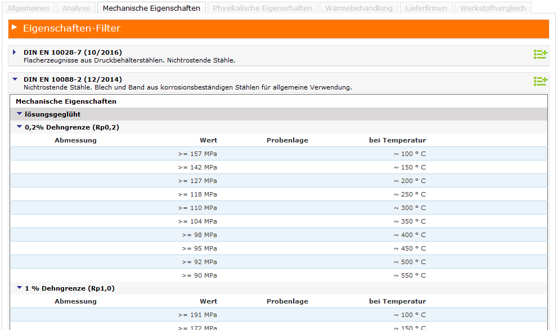Collapse 0,2% Dehngrenze (Rp0,2) table
The image size is (558, 330).
20,127
